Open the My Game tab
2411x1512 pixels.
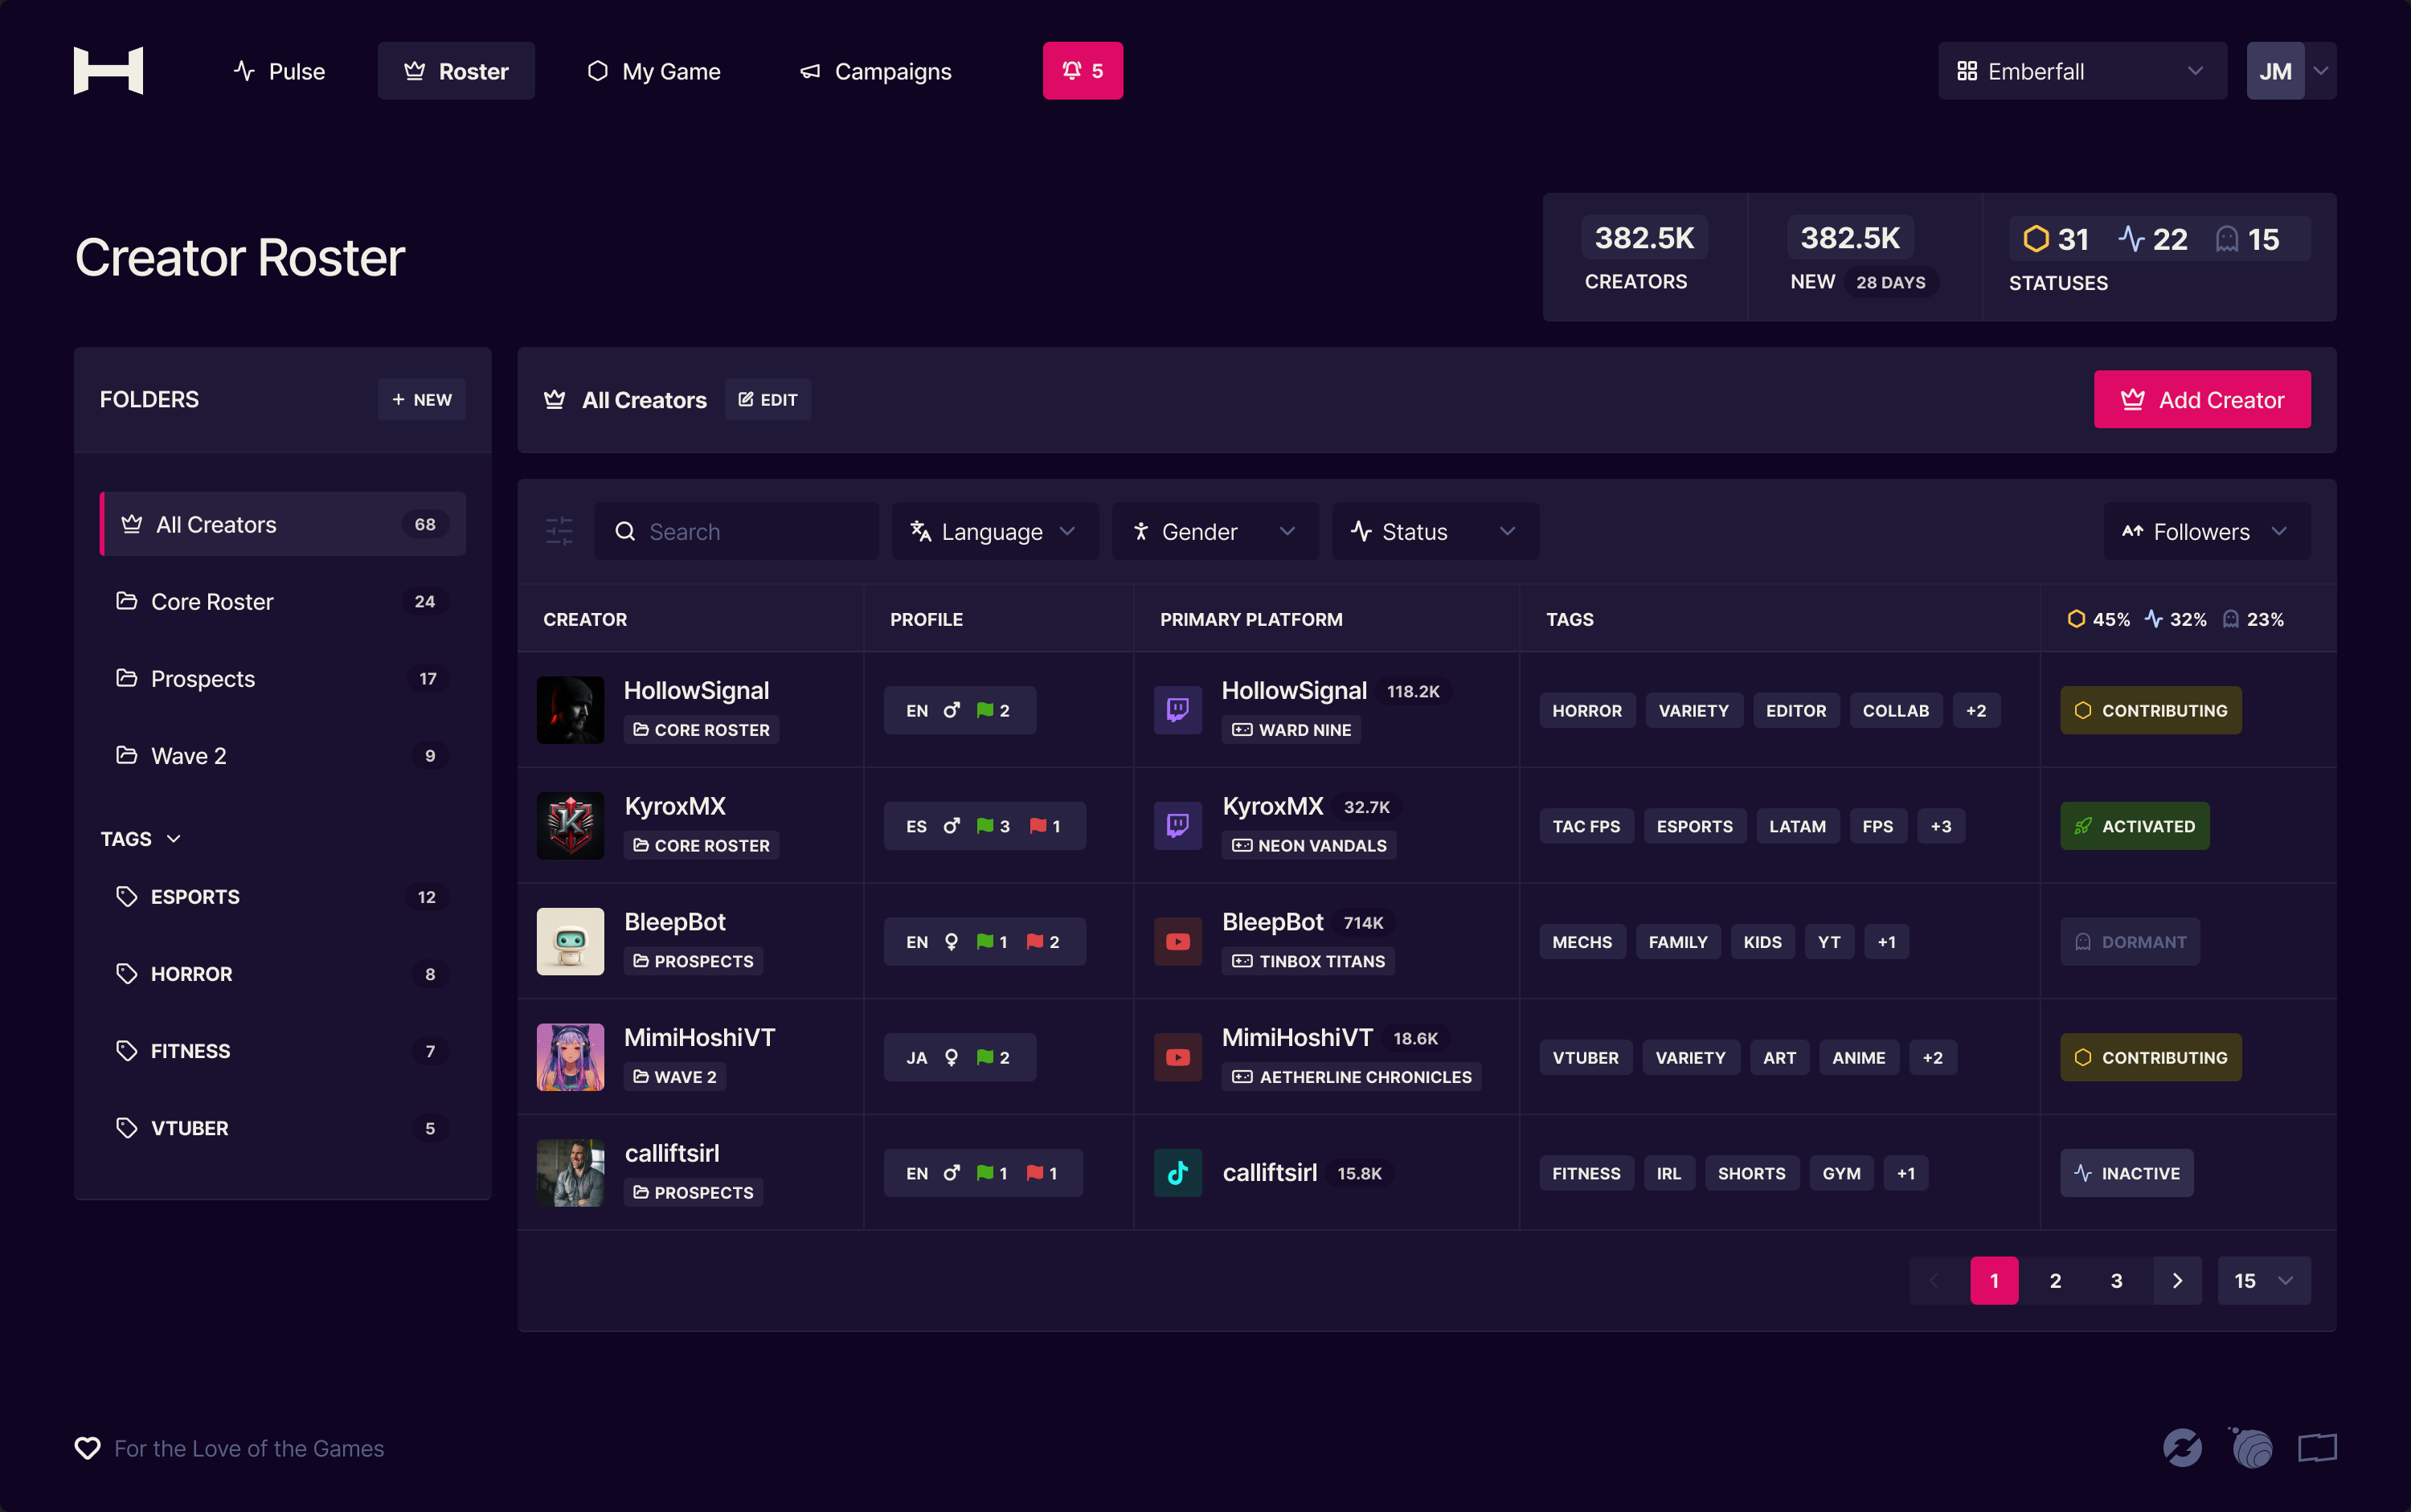click(654, 71)
